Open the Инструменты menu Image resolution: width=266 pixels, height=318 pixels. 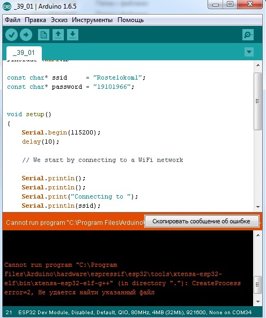pos(92,20)
